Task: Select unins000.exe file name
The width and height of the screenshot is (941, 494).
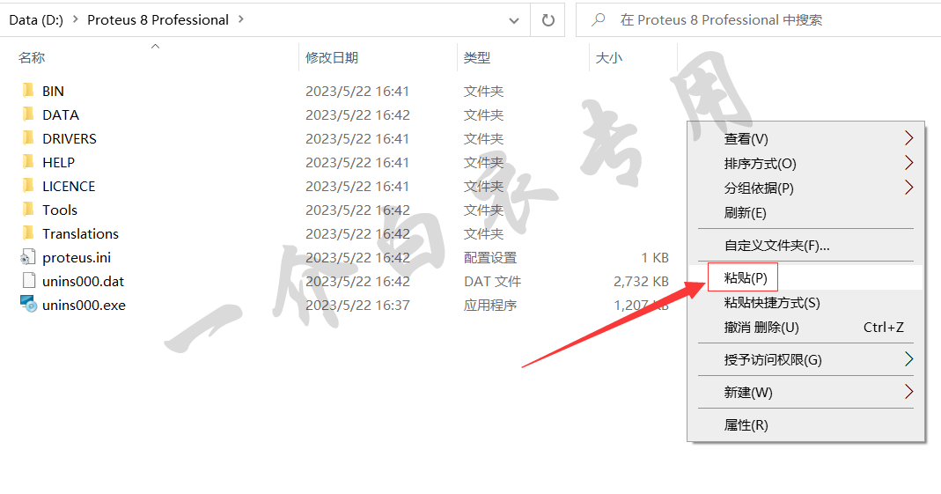Action: [x=84, y=305]
